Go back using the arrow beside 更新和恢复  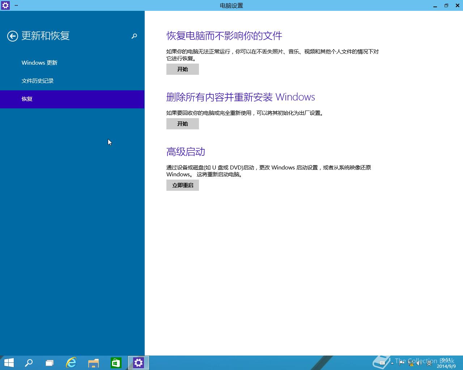pyautogui.click(x=13, y=36)
